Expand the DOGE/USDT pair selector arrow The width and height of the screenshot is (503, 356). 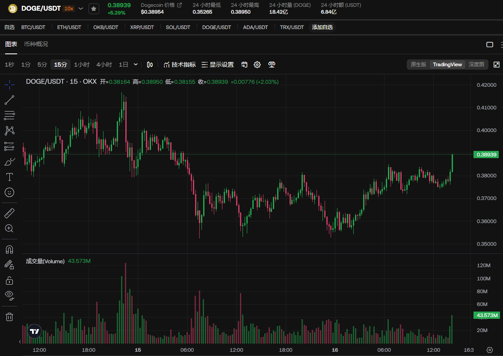point(81,9)
